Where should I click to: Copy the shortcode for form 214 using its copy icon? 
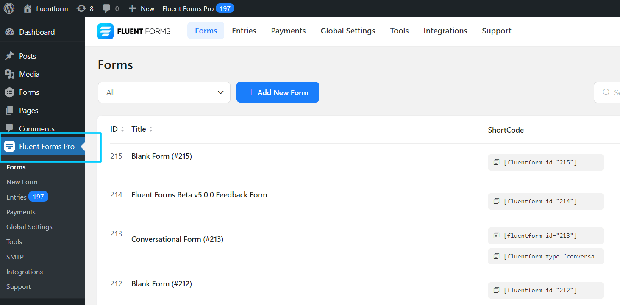tap(496, 201)
